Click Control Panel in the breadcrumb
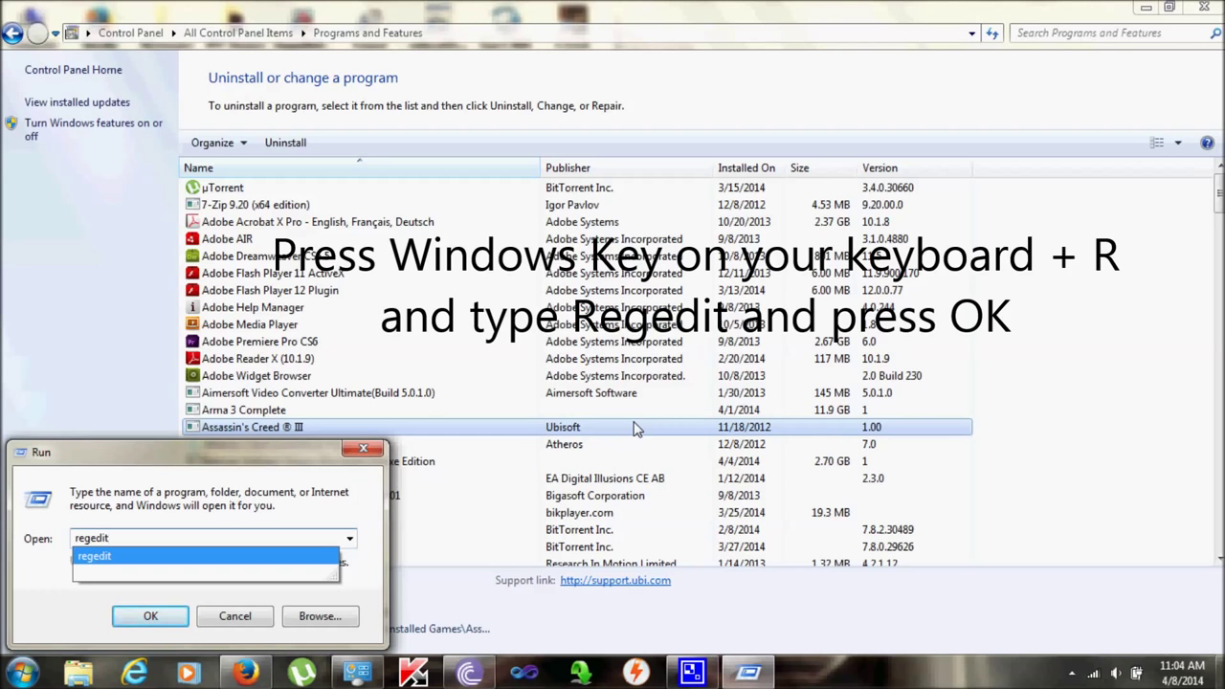The image size is (1225, 689). pos(130,33)
